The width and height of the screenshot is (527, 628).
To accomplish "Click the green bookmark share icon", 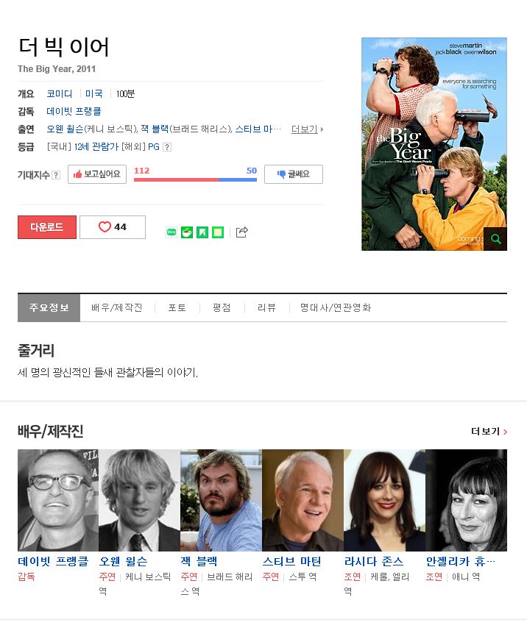I will (x=202, y=232).
